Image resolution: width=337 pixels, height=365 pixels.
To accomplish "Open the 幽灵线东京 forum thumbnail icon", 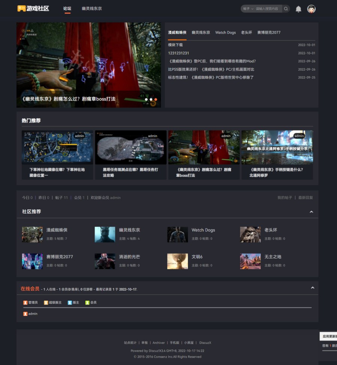I will point(105,235).
